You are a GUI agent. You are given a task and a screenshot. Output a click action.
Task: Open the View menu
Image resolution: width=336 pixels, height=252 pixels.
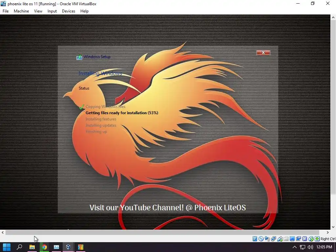pos(38,11)
